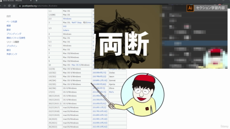Open date link 2021年10月26日
Image resolution: width=230 pixels, height=129 pixels.
pos(100,127)
